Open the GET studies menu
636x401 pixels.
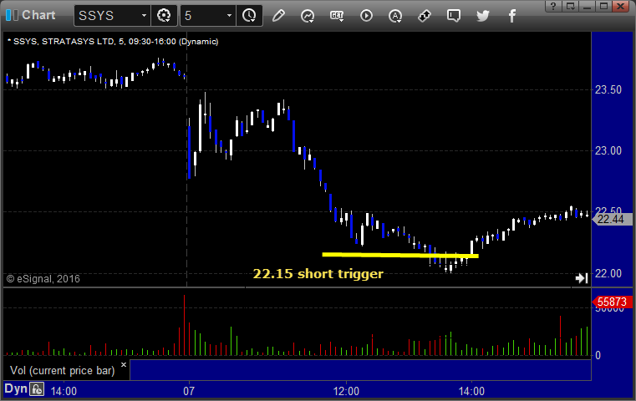(337, 16)
